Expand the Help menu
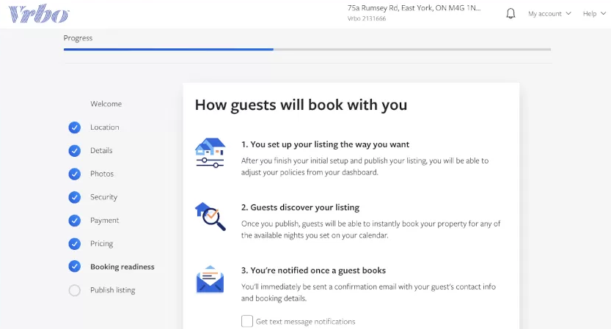This screenshot has width=611, height=329. click(x=594, y=14)
